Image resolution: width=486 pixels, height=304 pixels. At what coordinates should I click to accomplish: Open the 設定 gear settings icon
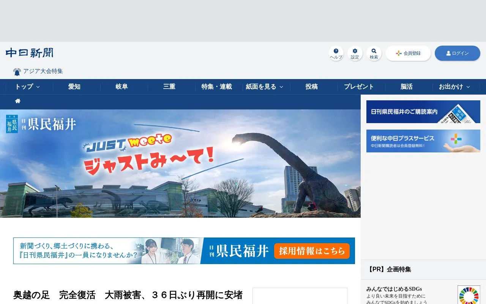click(x=355, y=53)
